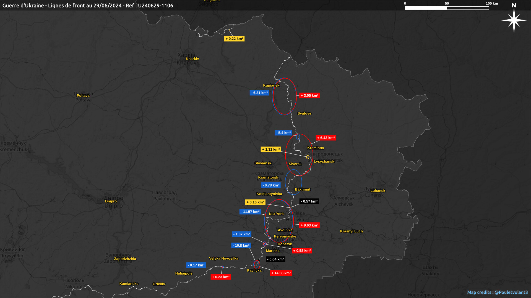Click the red + 14.58 km² label
The height and width of the screenshot is (298, 531).
click(281, 273)
